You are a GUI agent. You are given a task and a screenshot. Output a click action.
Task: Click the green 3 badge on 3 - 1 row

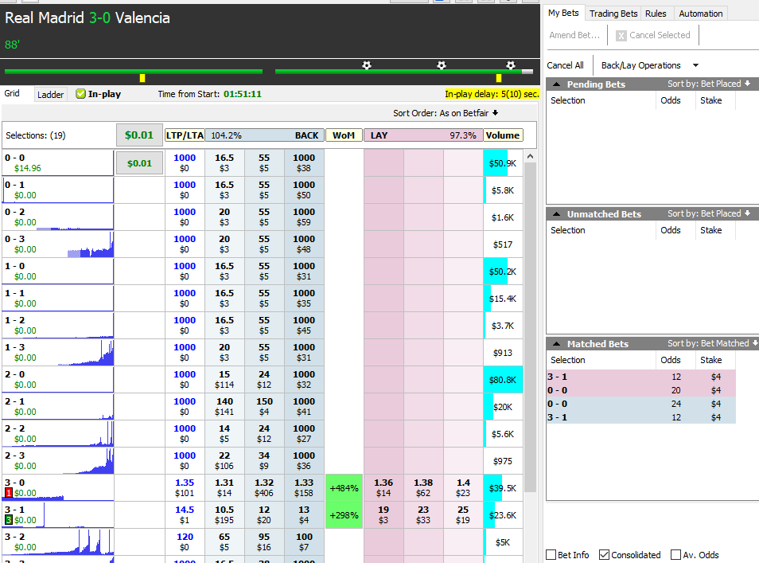8,520
